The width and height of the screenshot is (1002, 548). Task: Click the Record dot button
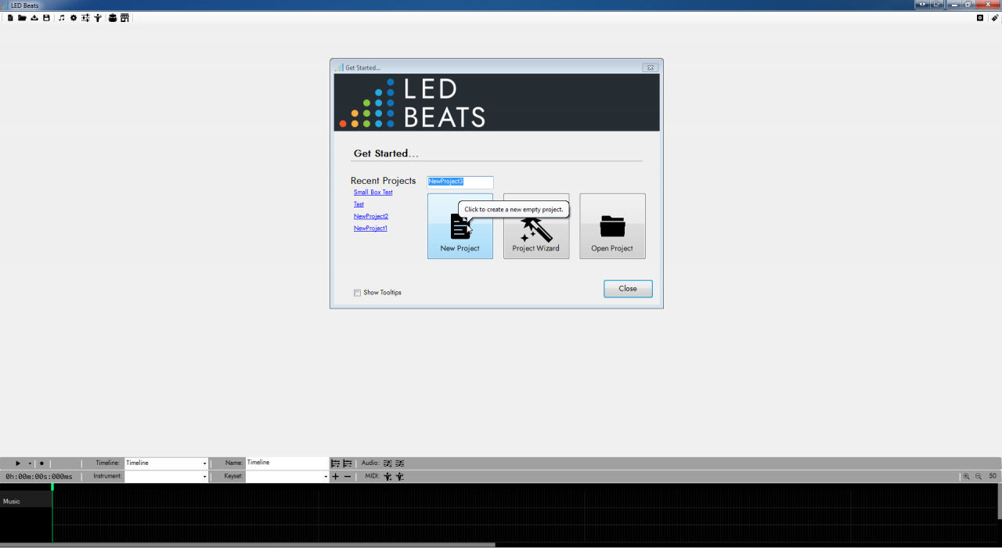coord(41,463)
